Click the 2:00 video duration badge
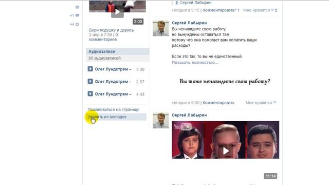The image size is (329, 185). point(138,22)
